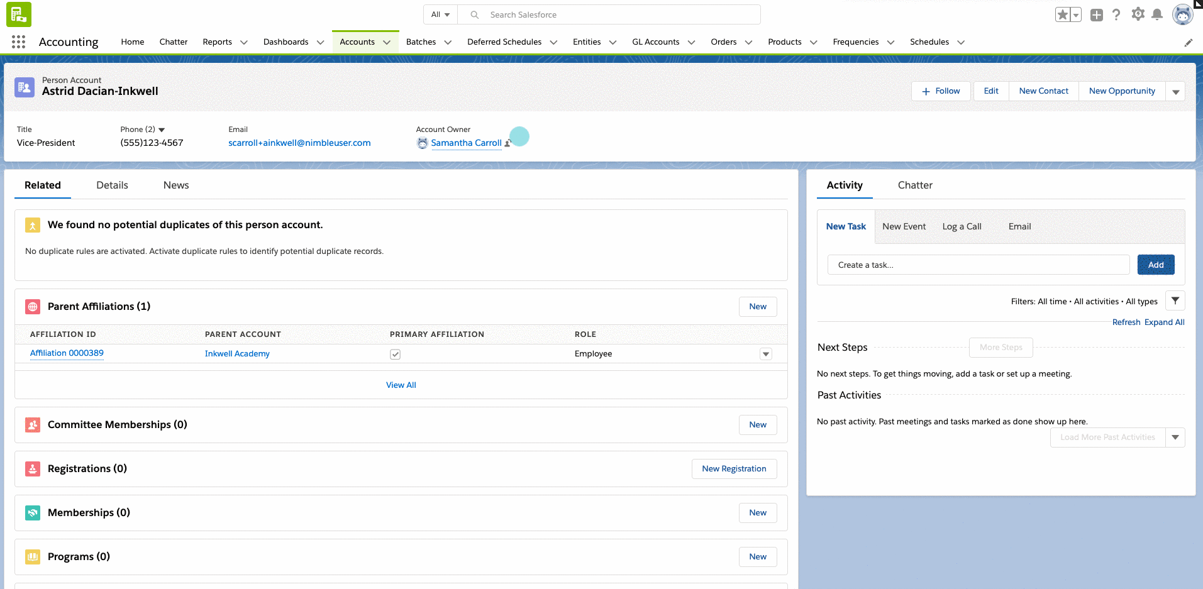Open the user profile avatar

[1182, 14]
